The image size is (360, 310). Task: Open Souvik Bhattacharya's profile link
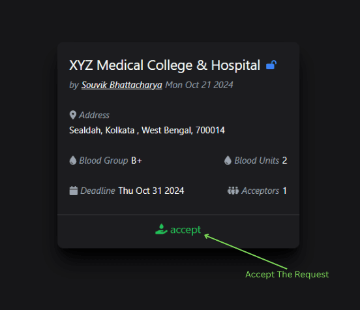pos(122,85)
